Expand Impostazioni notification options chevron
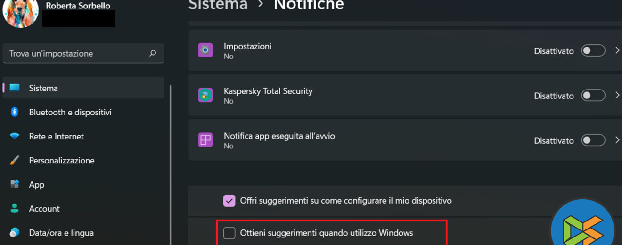 click(617, 50)
